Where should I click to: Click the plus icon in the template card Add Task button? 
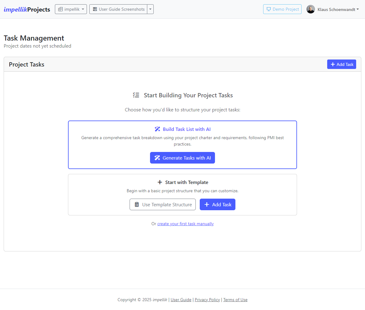pyautogui.click(x=207, y=204)
